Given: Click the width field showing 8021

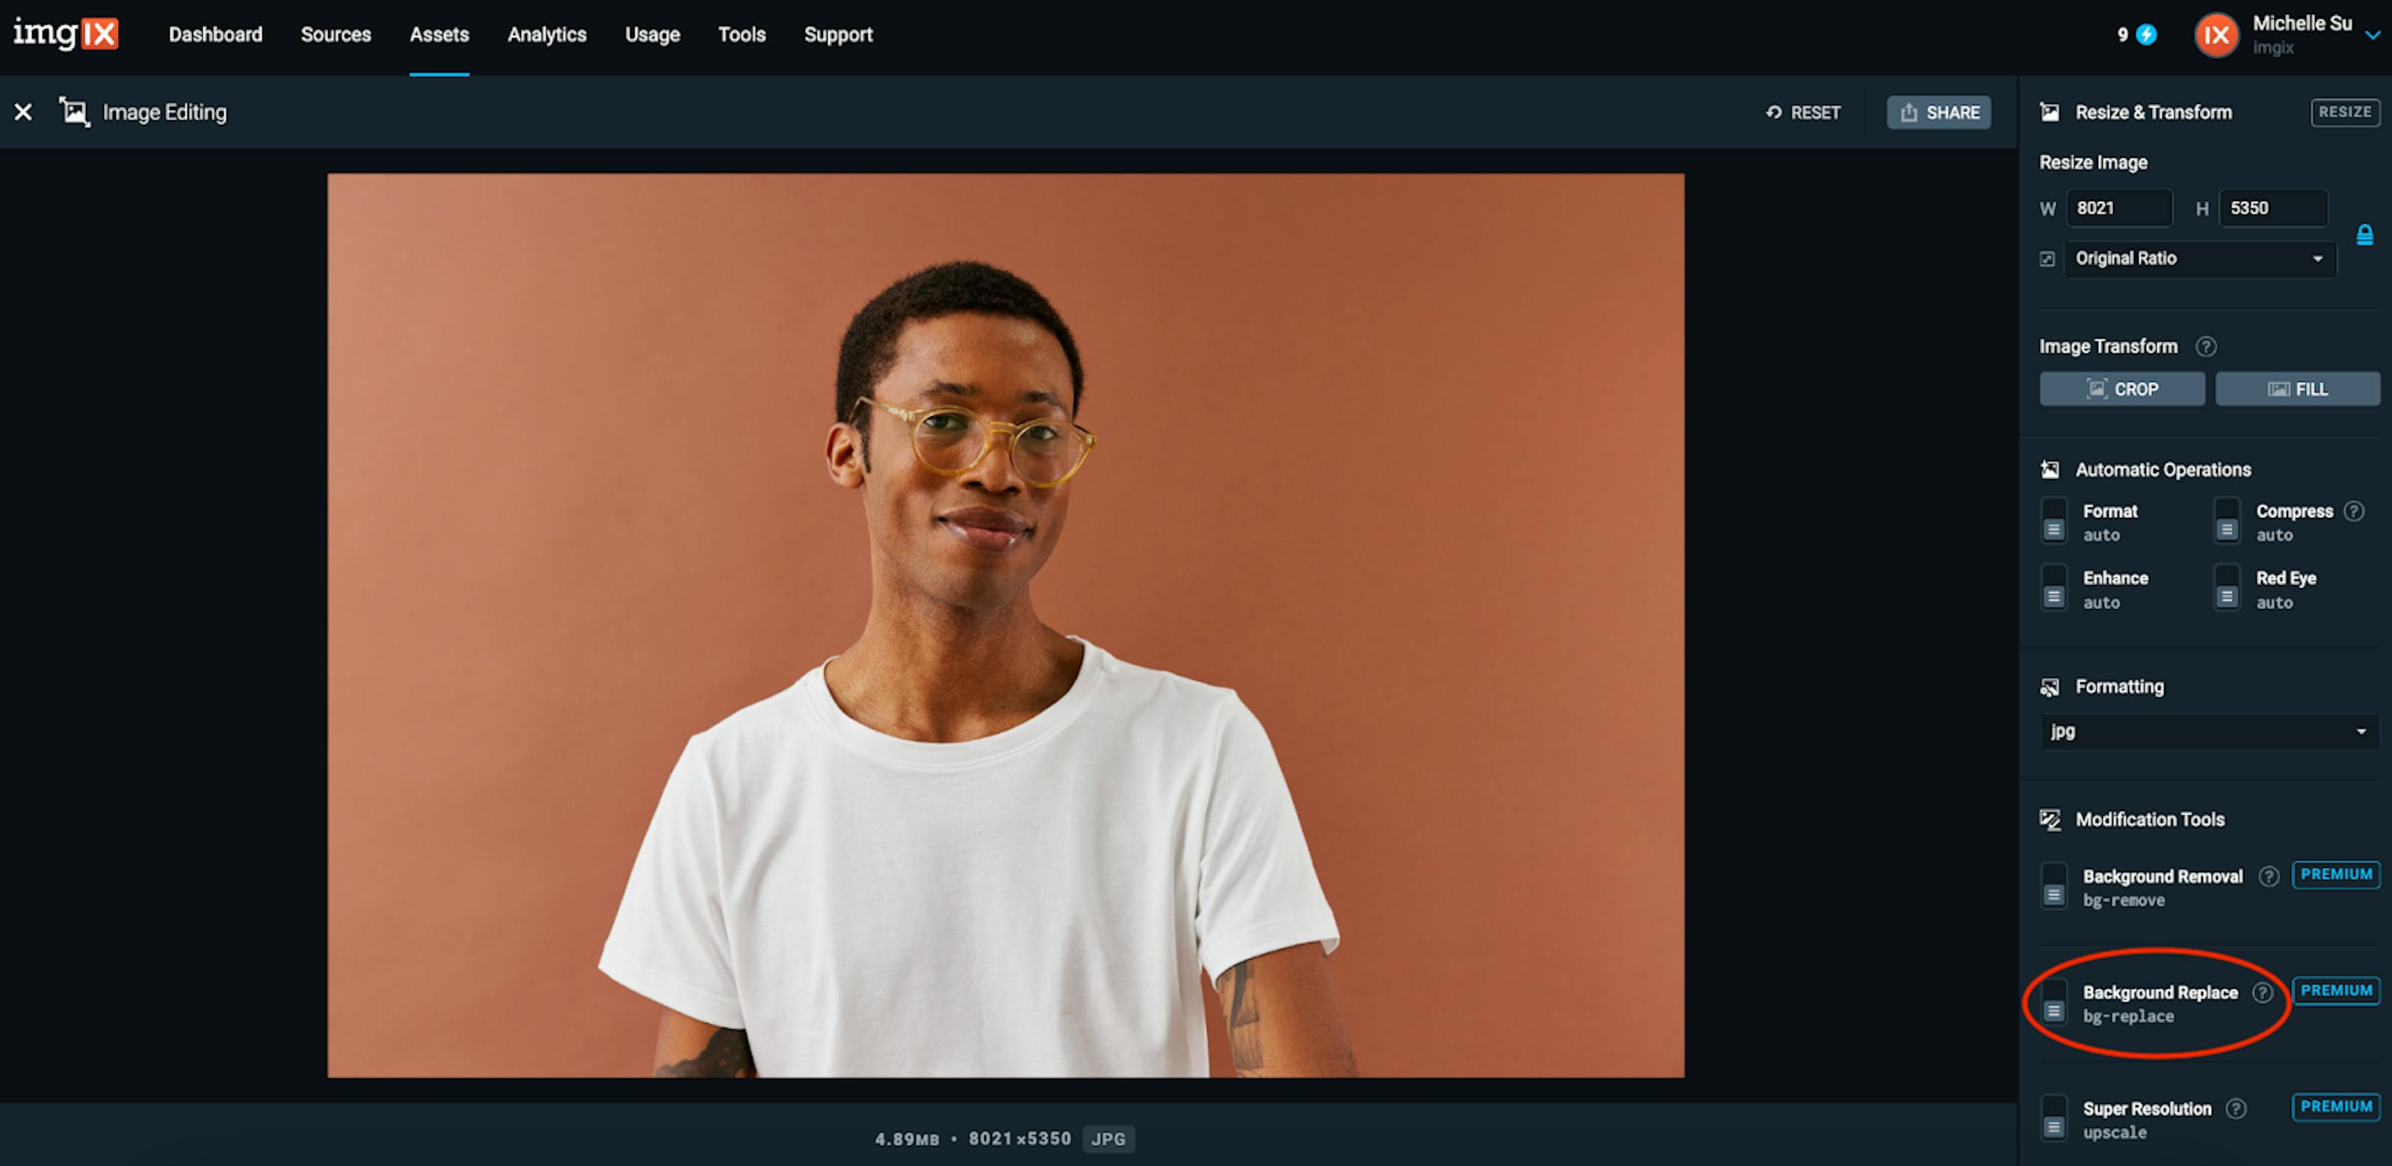Looking at the screenshot, I should tap(2119, 208).
